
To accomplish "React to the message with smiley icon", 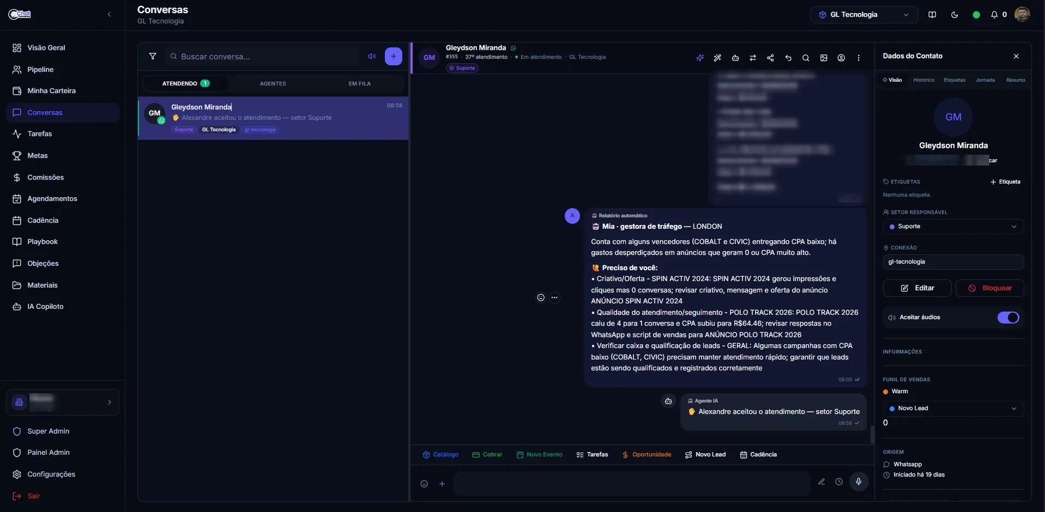I will (541, 297).
